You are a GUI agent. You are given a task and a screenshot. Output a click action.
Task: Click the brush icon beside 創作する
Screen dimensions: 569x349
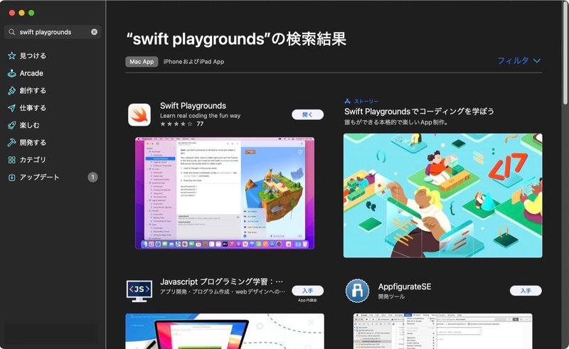pyautogui.click(x=12, y=90)
